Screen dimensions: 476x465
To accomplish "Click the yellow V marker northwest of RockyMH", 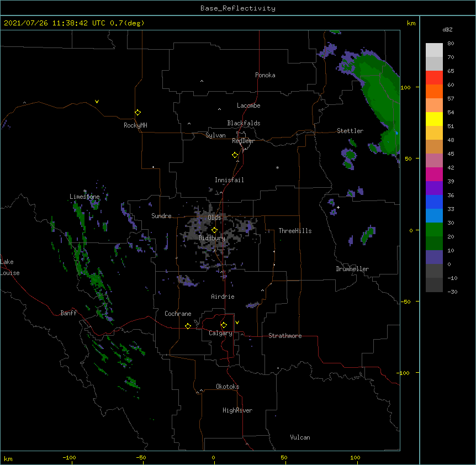I will (97, 102).
